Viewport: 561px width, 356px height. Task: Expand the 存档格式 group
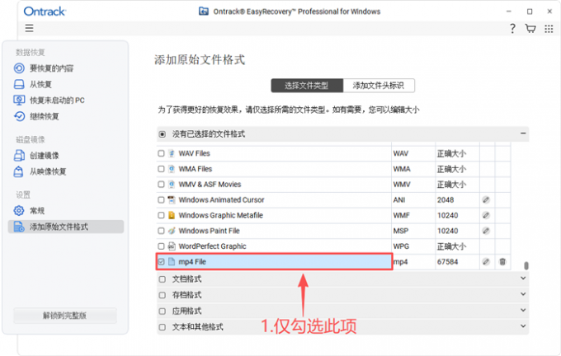(523, 294)
